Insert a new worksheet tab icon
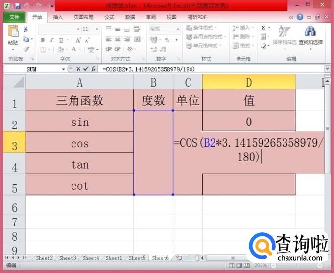Image resolution: width=334 pixels, height=273 pixels. pos(179,258)
